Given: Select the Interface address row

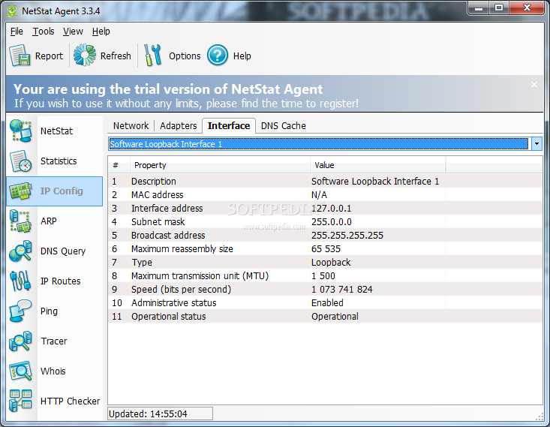Looking at the screenshot, I should pyautogui.click(x=325, y=209).
